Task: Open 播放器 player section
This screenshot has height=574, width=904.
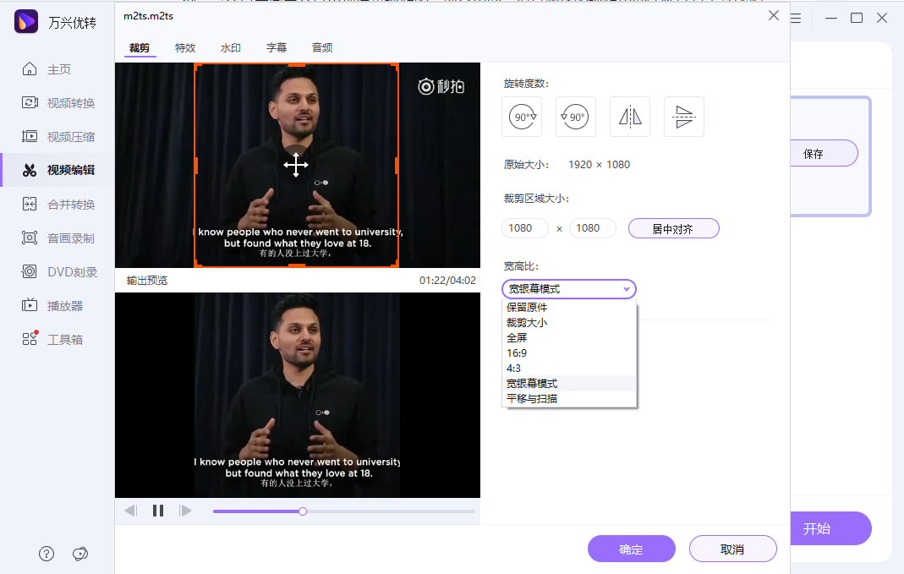Action: [52, 306]
